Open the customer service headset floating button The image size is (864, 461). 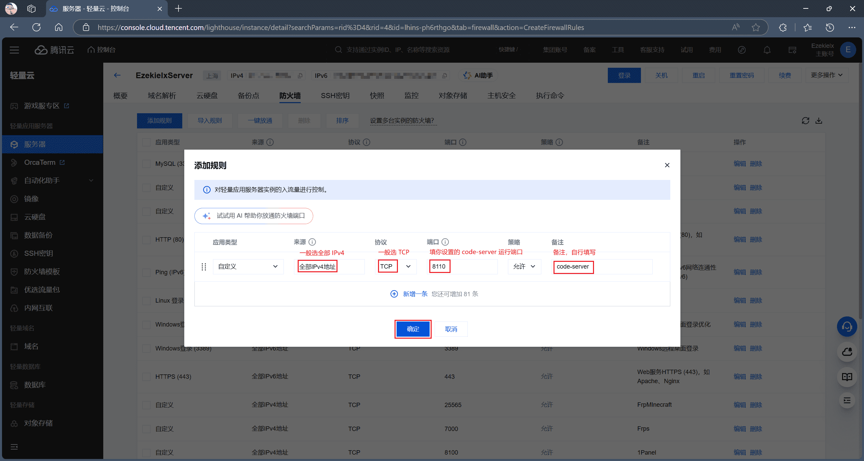click(x=847, y=327)
